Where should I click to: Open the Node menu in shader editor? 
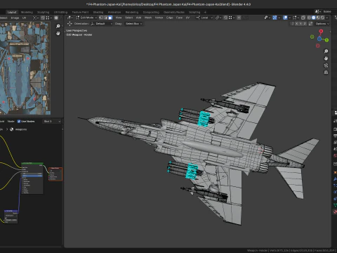click(11, 122)
